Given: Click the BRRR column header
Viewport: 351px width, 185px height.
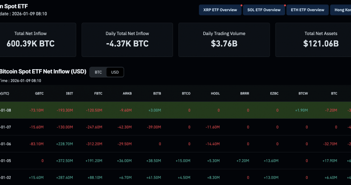Looking at the screenshot, I should tap(245, 93).
